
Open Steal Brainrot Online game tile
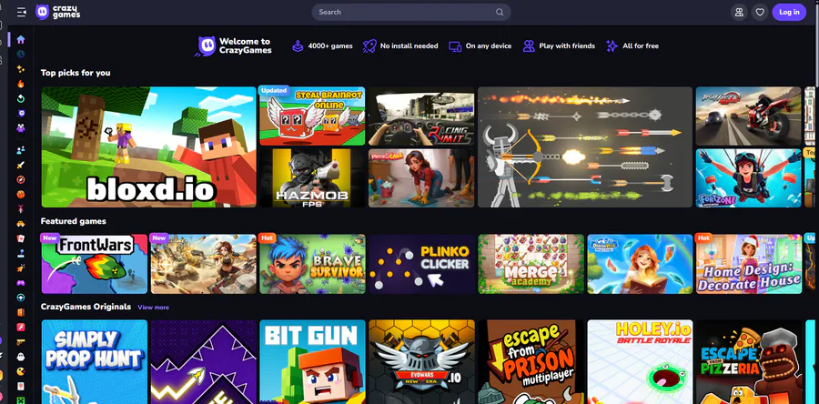coord(312,116)
